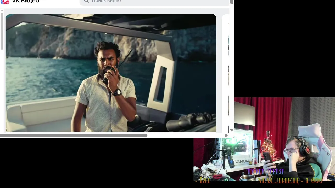The image size is (335, 188).
Task: Click the horizontal scrollbar thumb under the video
Action: pos(74,135)
